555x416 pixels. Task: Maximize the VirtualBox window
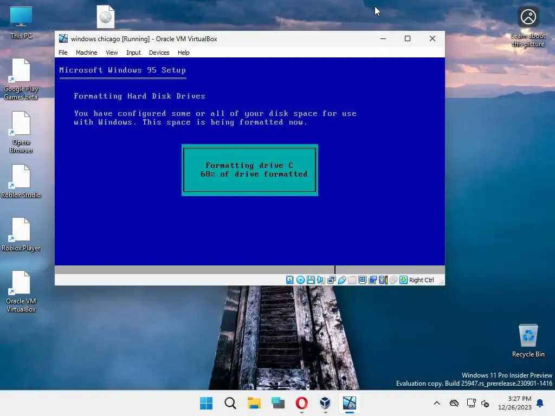point(408,38)
